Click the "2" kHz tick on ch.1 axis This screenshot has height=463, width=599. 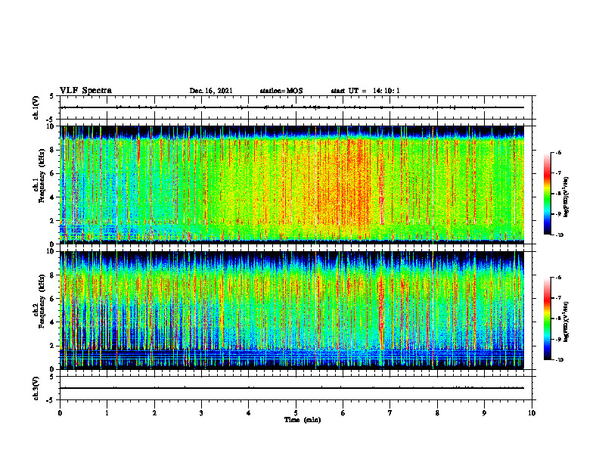click(53, 221)
